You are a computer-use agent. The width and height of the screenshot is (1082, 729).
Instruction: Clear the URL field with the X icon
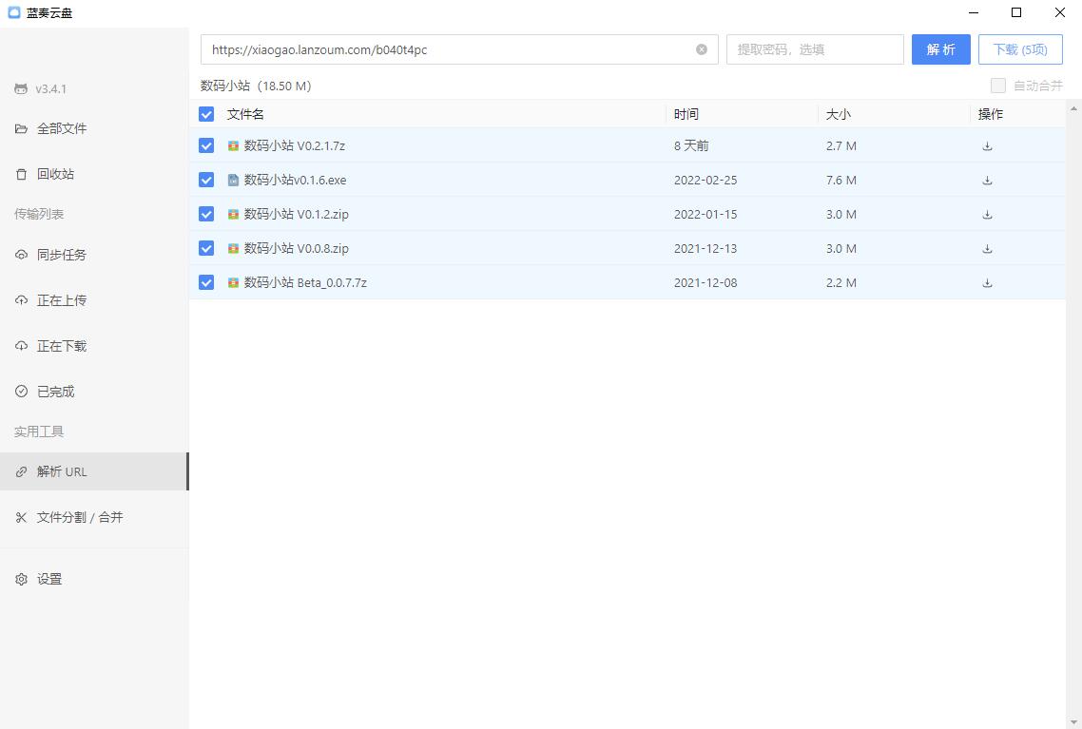pyautogui.click(x=702, y=49)
